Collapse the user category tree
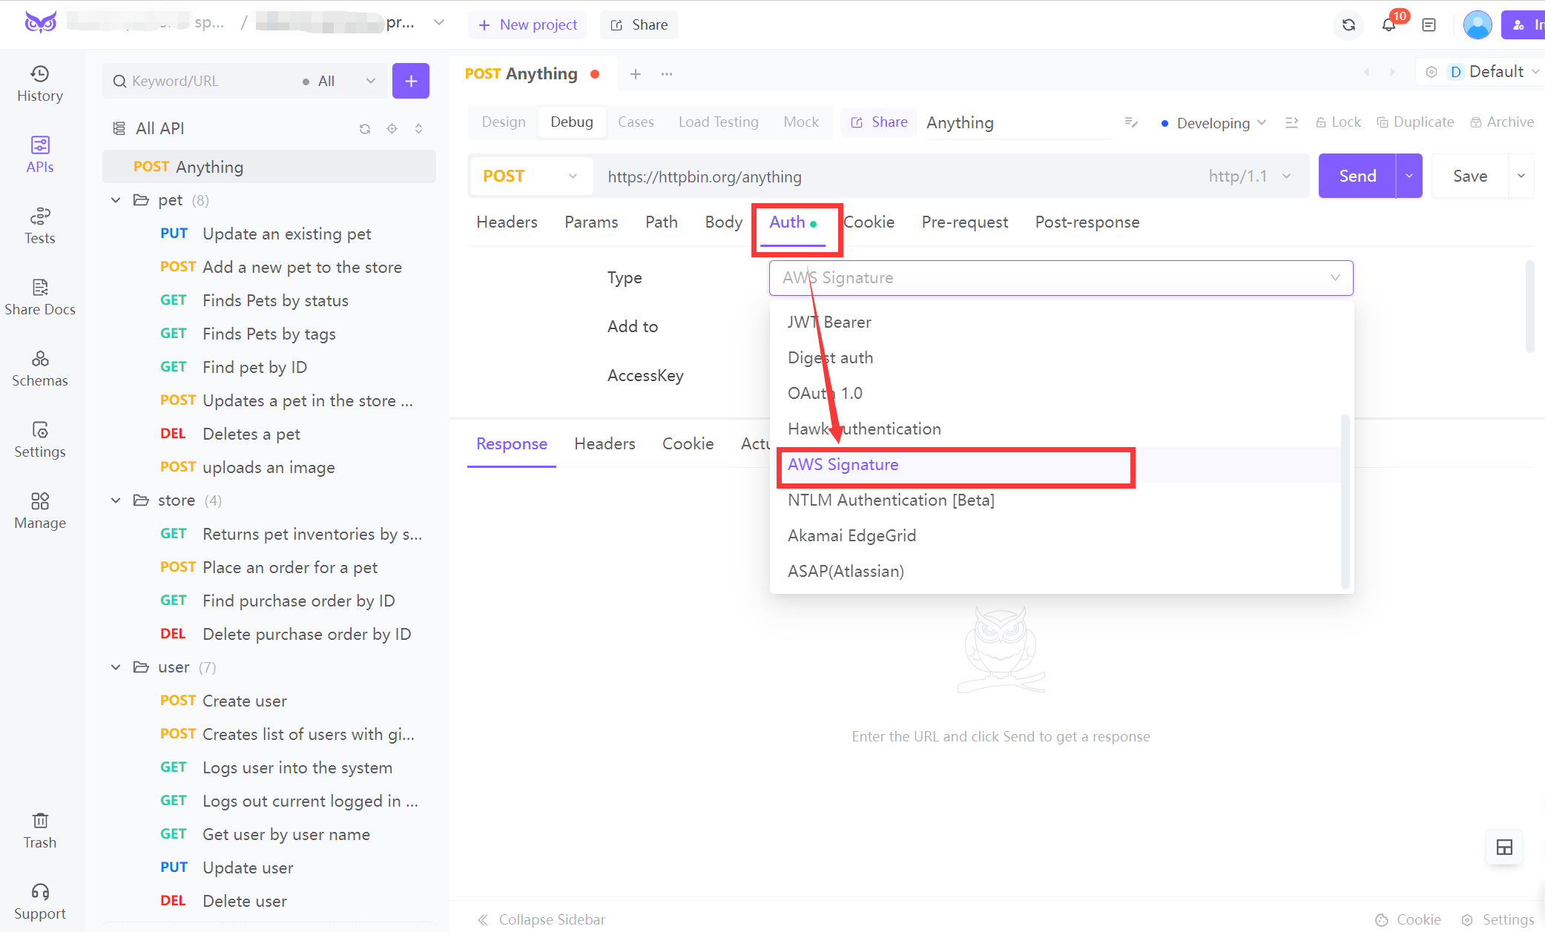Image resolution: width=1545 pixels, height=932 pixels. (x=118, y=667)
